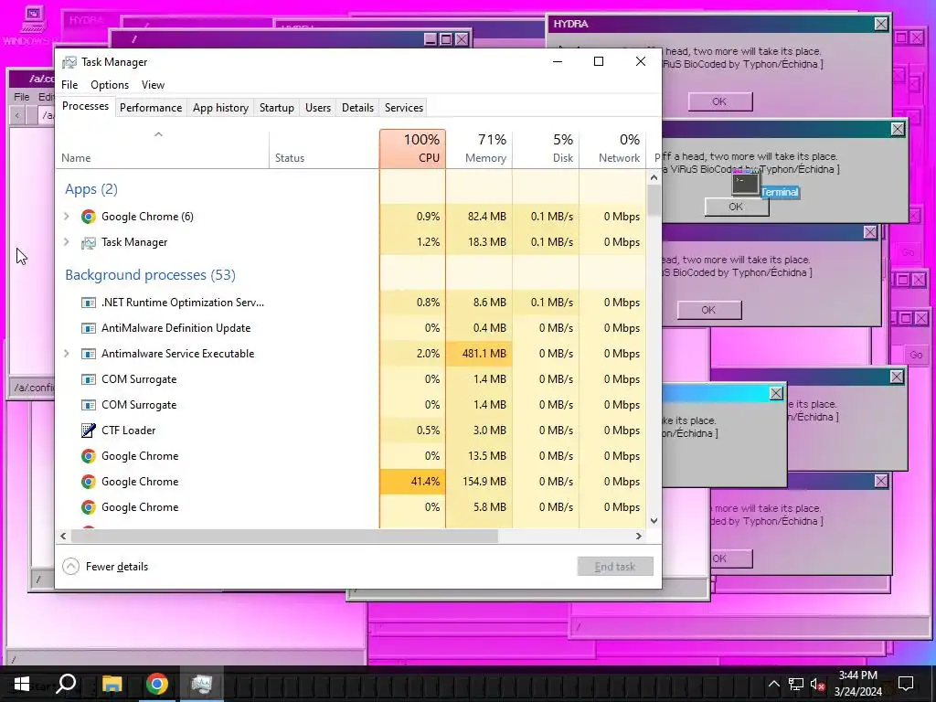Click the horizontal scrollbar left arrow
936x702 pixels.
[63, 536]
